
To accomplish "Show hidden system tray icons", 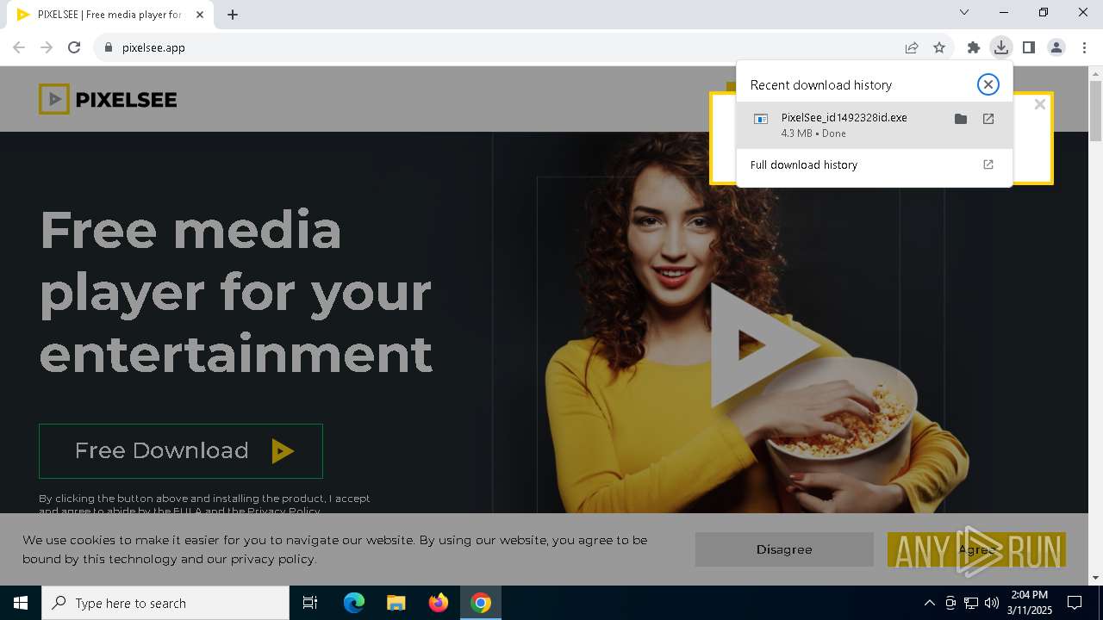I will tap(929, 603).
